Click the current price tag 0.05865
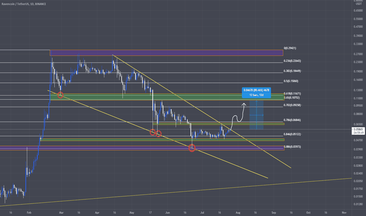Screen dimensions: 366x216 tap(358, 129)
